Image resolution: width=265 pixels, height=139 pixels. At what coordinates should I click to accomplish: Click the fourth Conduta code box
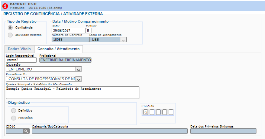[x=165, y=112]
